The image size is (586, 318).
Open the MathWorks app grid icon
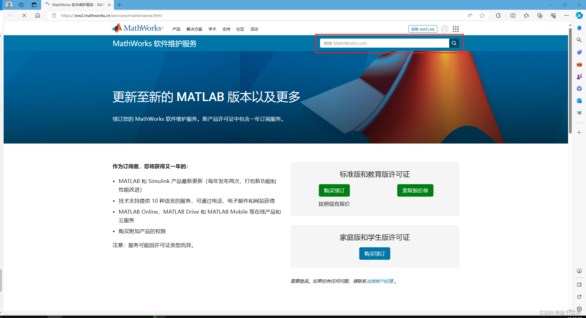click(x=455, y=29)
